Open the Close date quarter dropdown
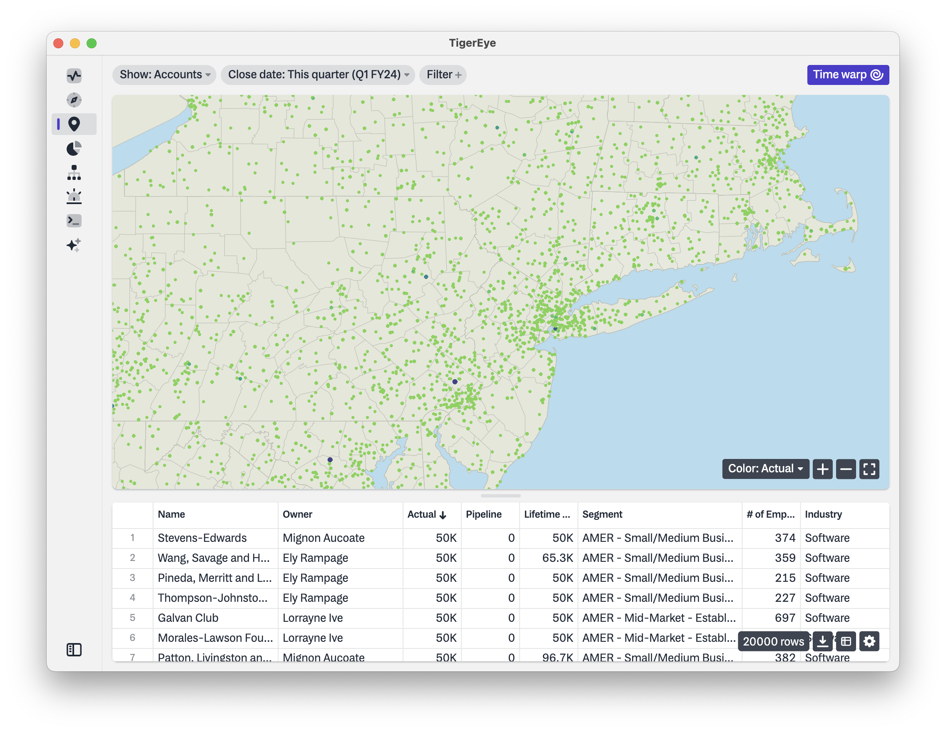The width and height of the screenshot is (946, 733). pos(318,75)
